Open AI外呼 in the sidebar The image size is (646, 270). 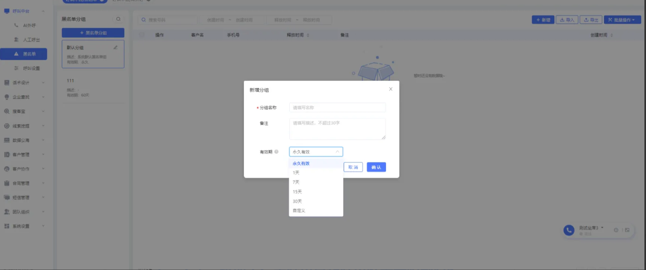coord(29,25)
